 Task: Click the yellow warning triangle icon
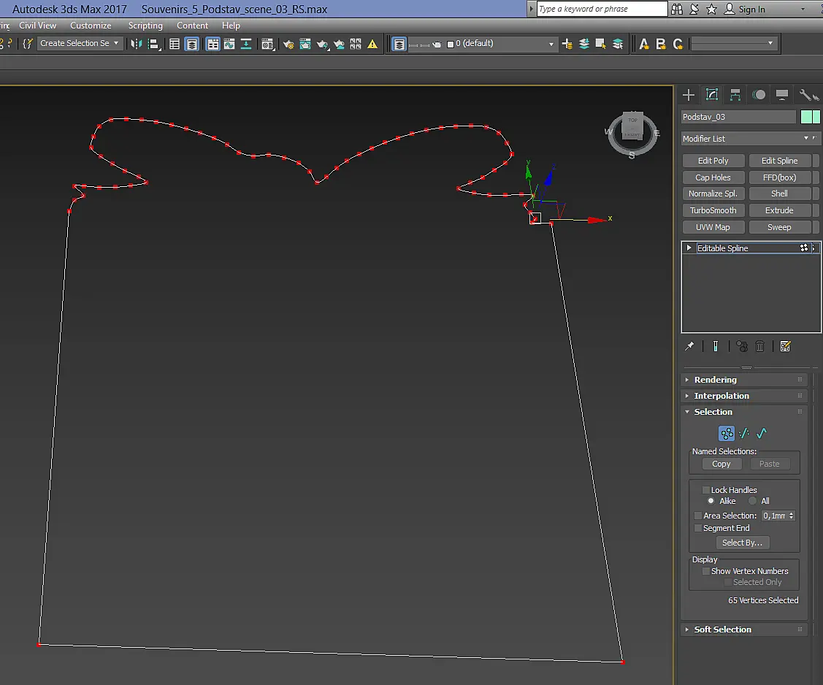point(372,44)
